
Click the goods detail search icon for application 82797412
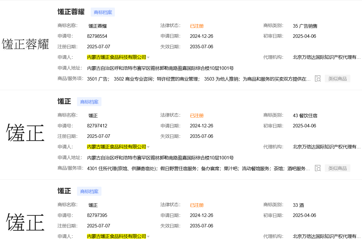pos(318,168)
